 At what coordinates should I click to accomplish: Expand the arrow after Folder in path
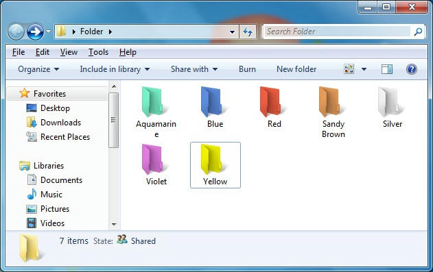(x=110, y=32)
